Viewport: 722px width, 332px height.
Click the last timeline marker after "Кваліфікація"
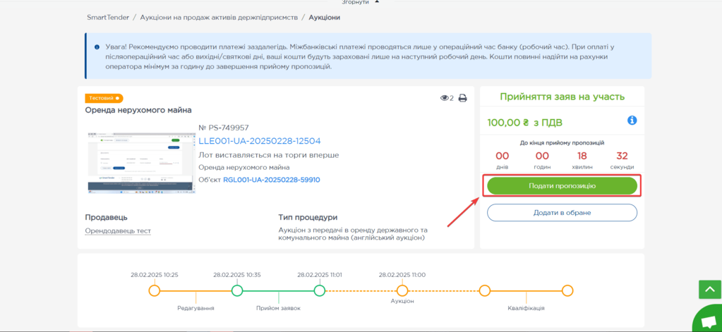point(567,290)
